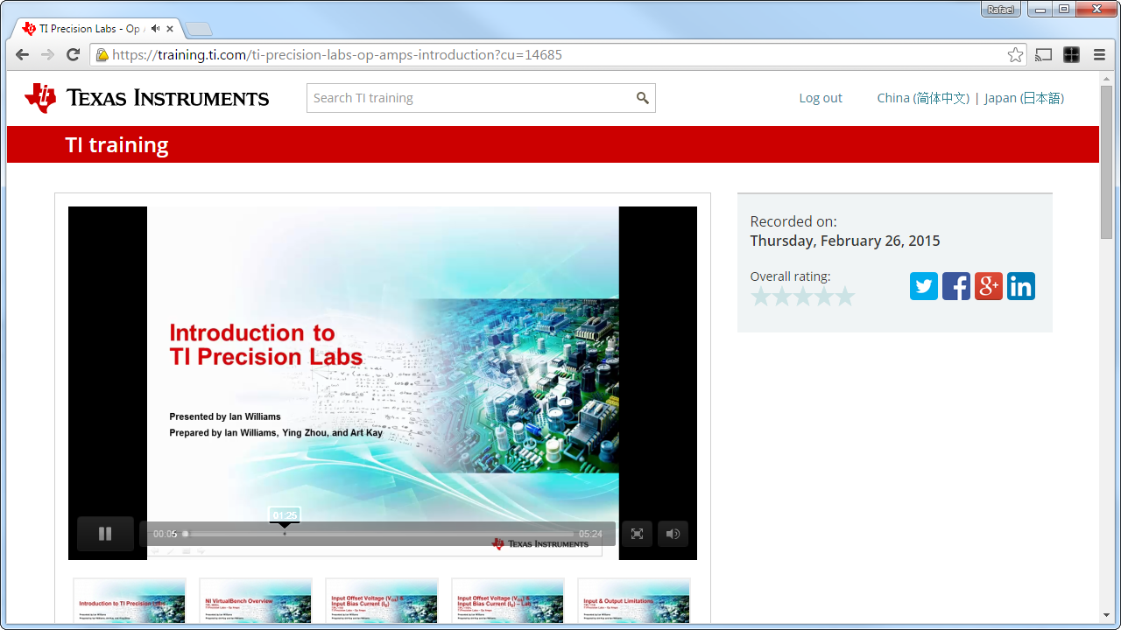The image size is (1121, 630).
Task: Share on Google Plus
Action: tap(989, 286)
